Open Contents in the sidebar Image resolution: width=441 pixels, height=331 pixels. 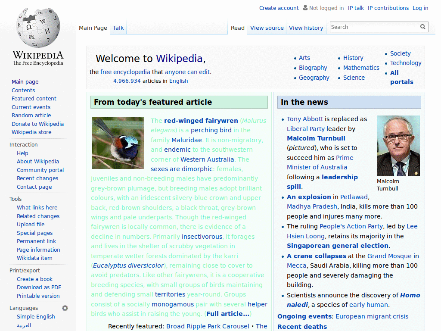pyautogui.click(x=23, y=91)
